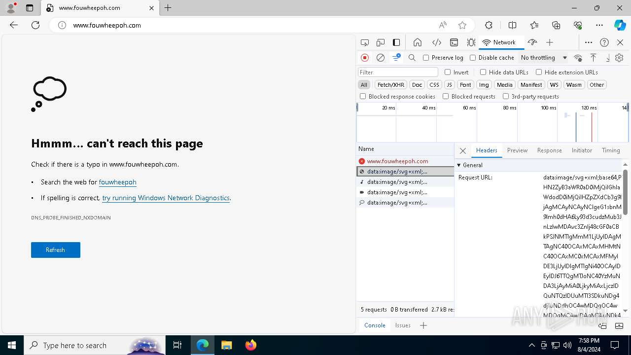The height and width of the screenshot is (355, 631).
Task: Tick the Invert filter checkbox
Action: click(448, 72)
